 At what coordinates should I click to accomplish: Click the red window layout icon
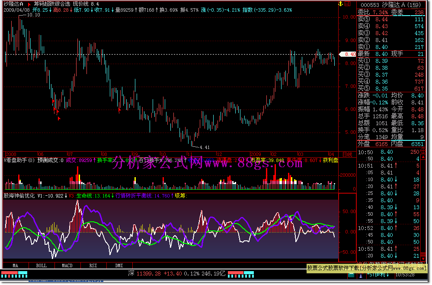[x=347, y=3]
